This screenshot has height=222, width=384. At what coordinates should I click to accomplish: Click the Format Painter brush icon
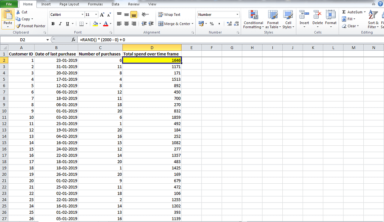point(18,26)
